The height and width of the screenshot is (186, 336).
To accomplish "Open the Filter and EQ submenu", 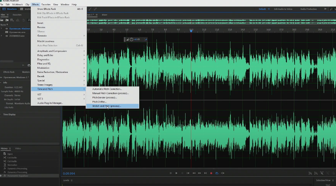I will [x=59, y=63].
